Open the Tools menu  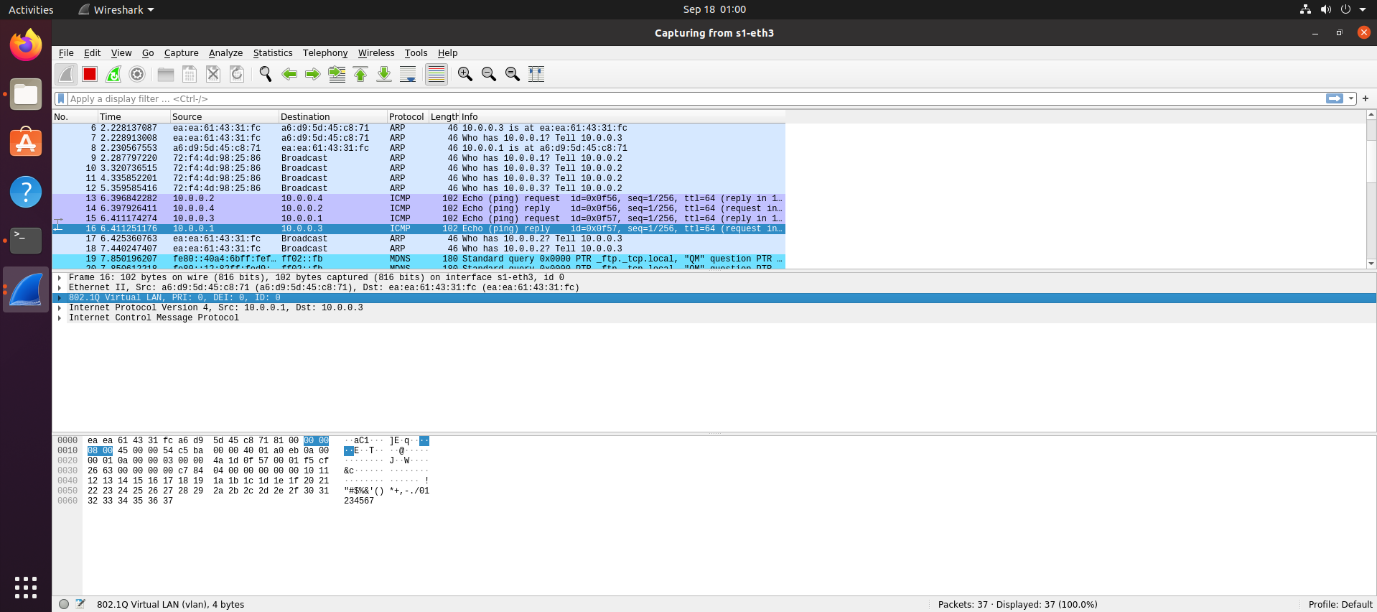416,53
